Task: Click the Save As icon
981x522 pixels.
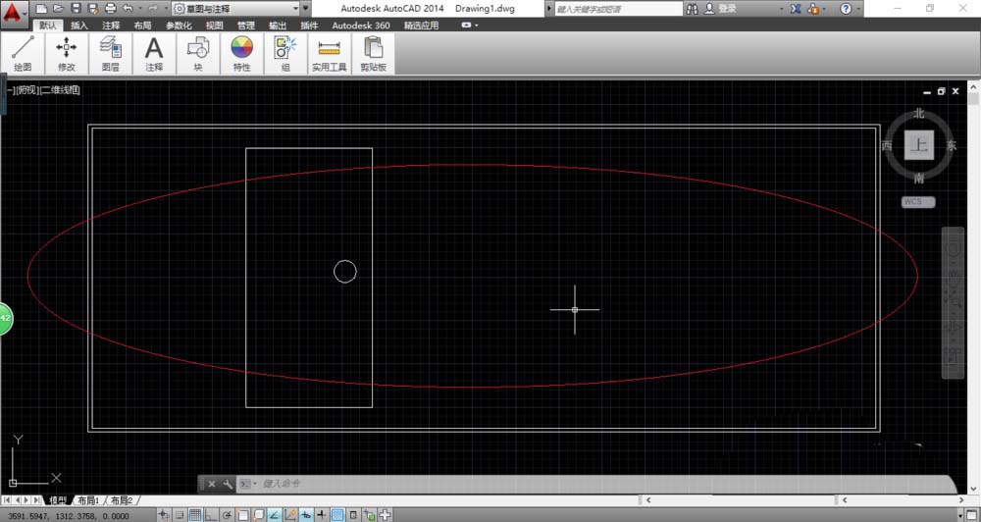Action: point(93,9)
